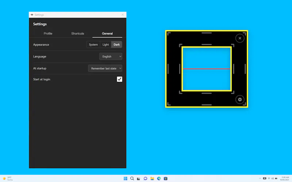Expand the At startup dropdown

point(105,68)
